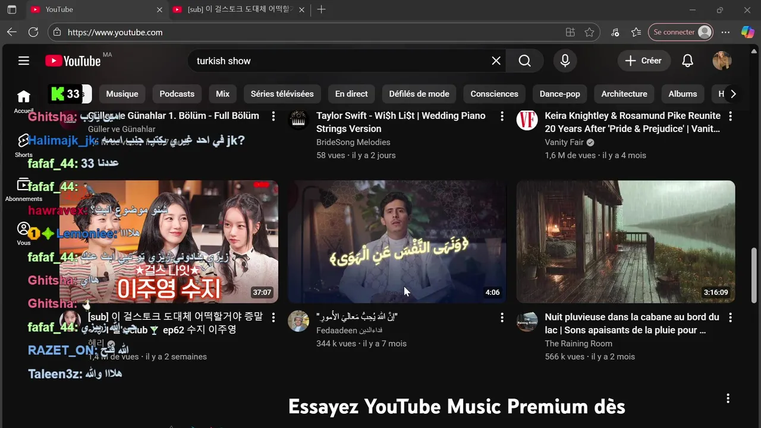Select the Séries télévisées chip
Image resolution: width=761 pixels, height=428 pixels.
click(x=282, y=94)
